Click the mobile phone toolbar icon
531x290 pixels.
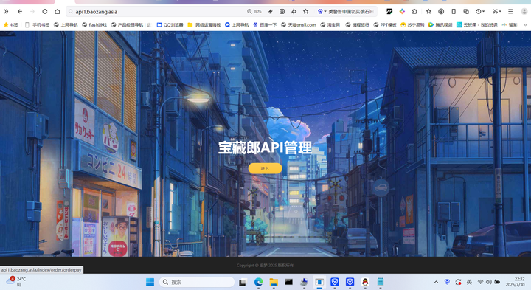click(454, 12)
